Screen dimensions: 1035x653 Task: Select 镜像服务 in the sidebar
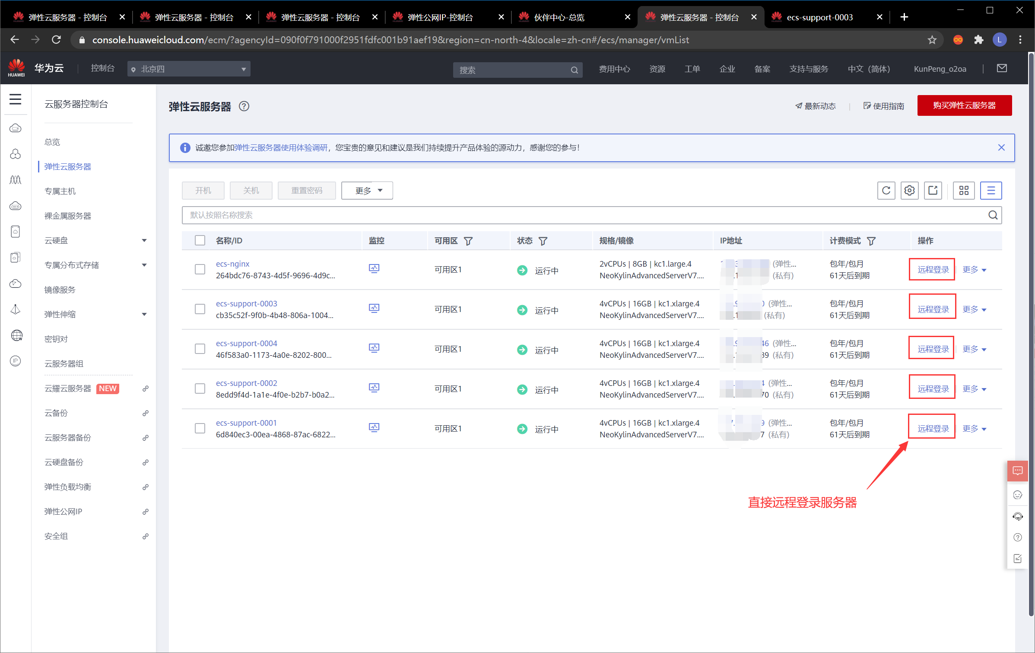click(60, 290)
